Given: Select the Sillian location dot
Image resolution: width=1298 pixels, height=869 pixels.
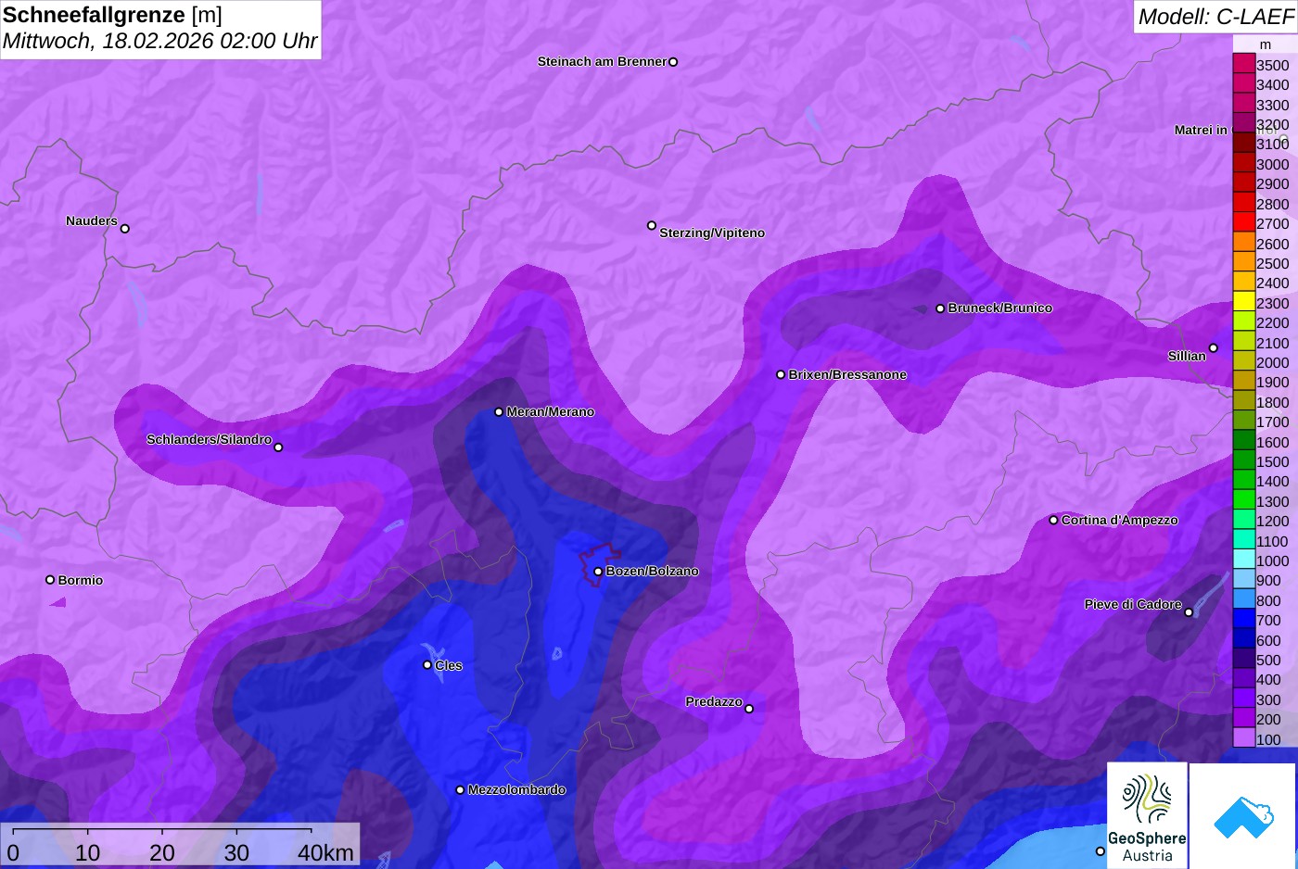Looking at the screenshot, I should pos(1213,348).
